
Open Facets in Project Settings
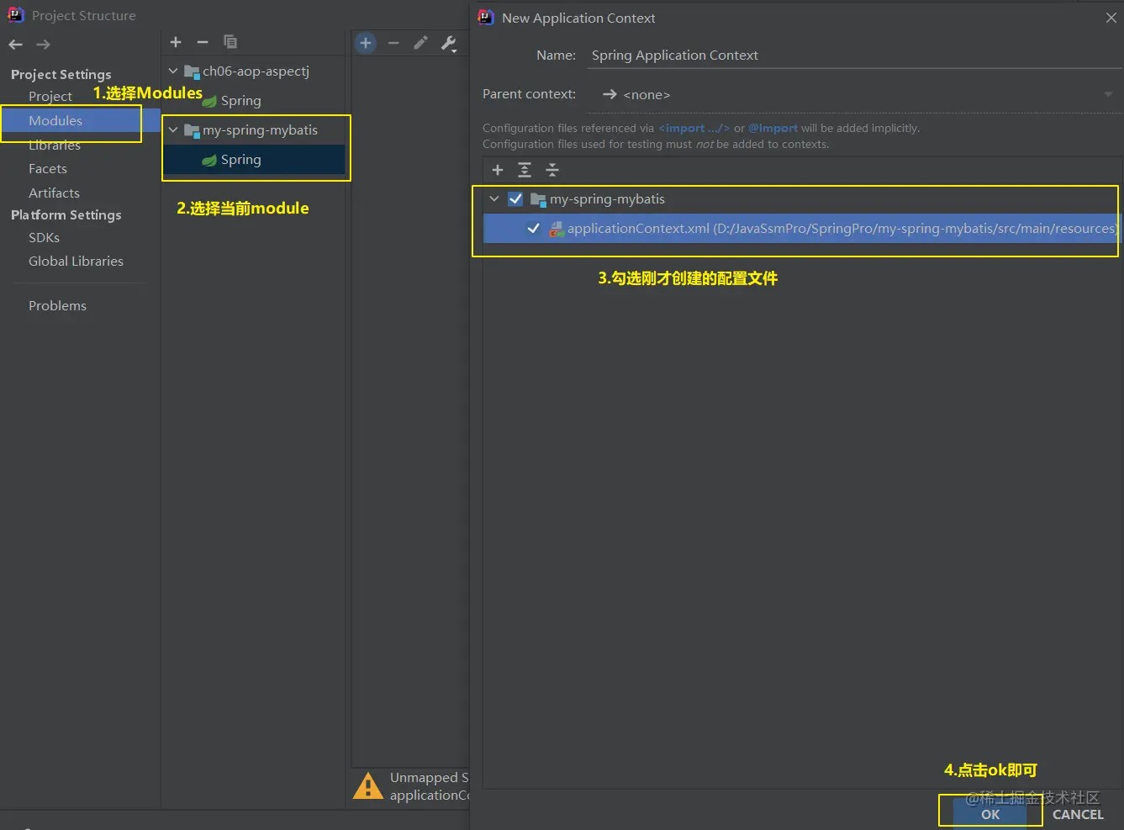click(48, 169)
